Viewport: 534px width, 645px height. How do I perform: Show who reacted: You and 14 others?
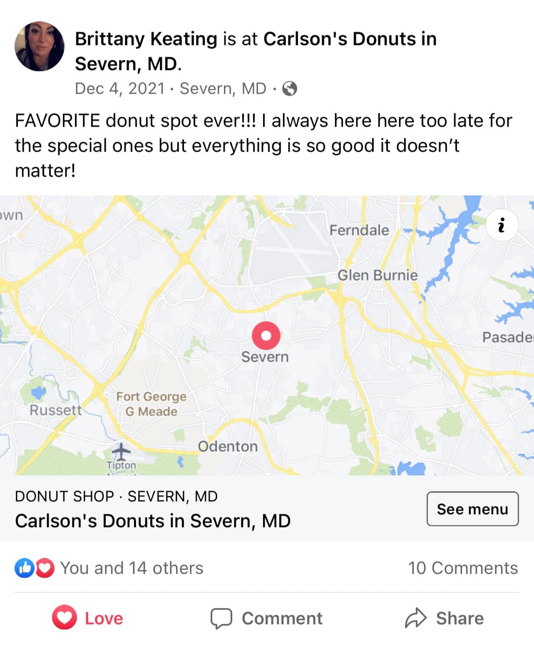[132, 568]
